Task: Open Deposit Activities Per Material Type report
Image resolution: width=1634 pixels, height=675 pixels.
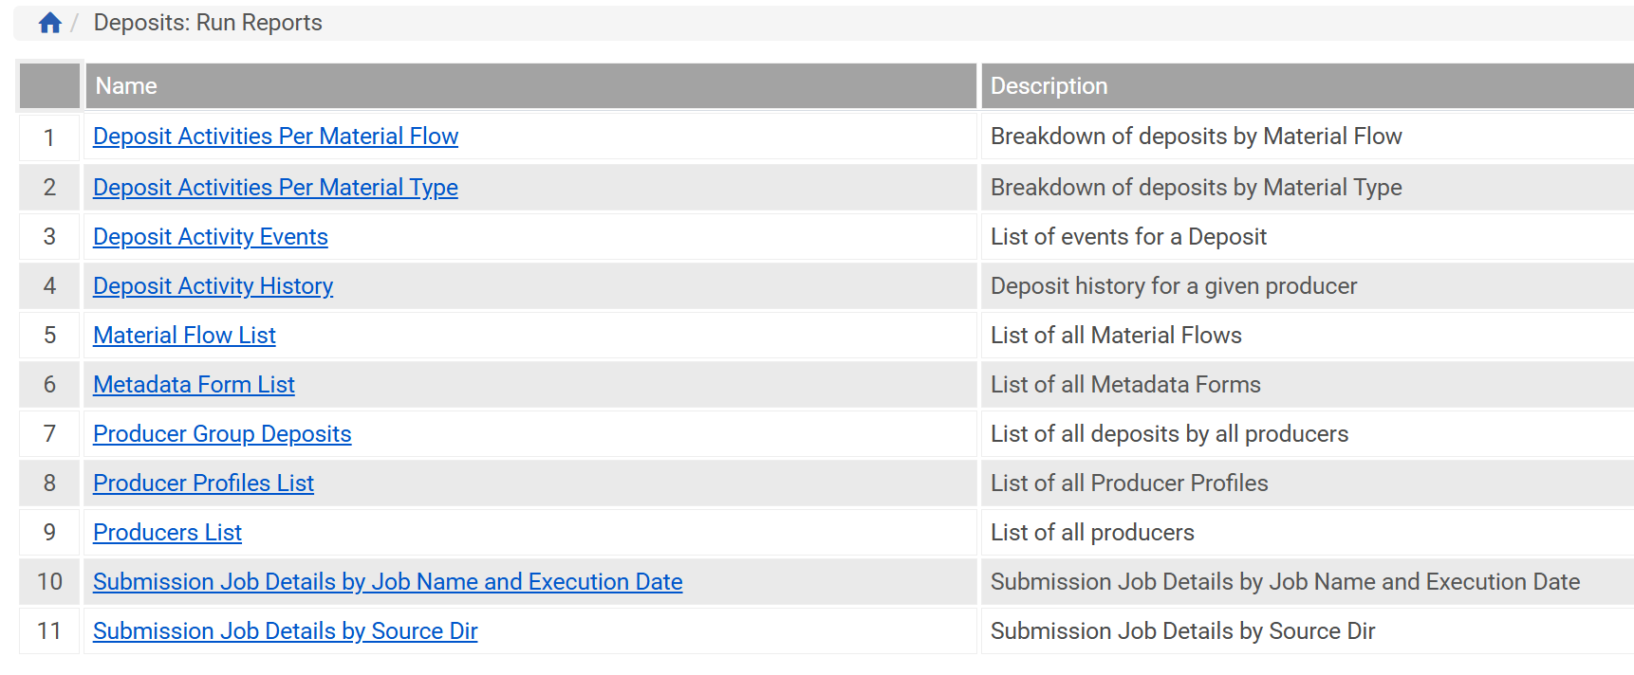Action: [275, 188]
